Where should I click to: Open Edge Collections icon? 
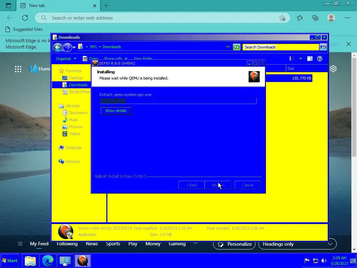pyautogui.click(x=315, y=18)
